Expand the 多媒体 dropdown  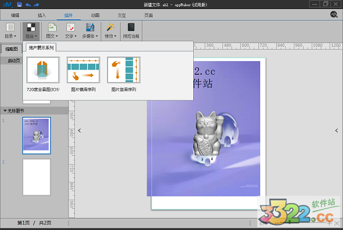pos(89,30)
